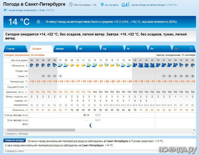Click the row label Облачность, %
The height and width of the screenshot is (155, 199).
[20, 66]
